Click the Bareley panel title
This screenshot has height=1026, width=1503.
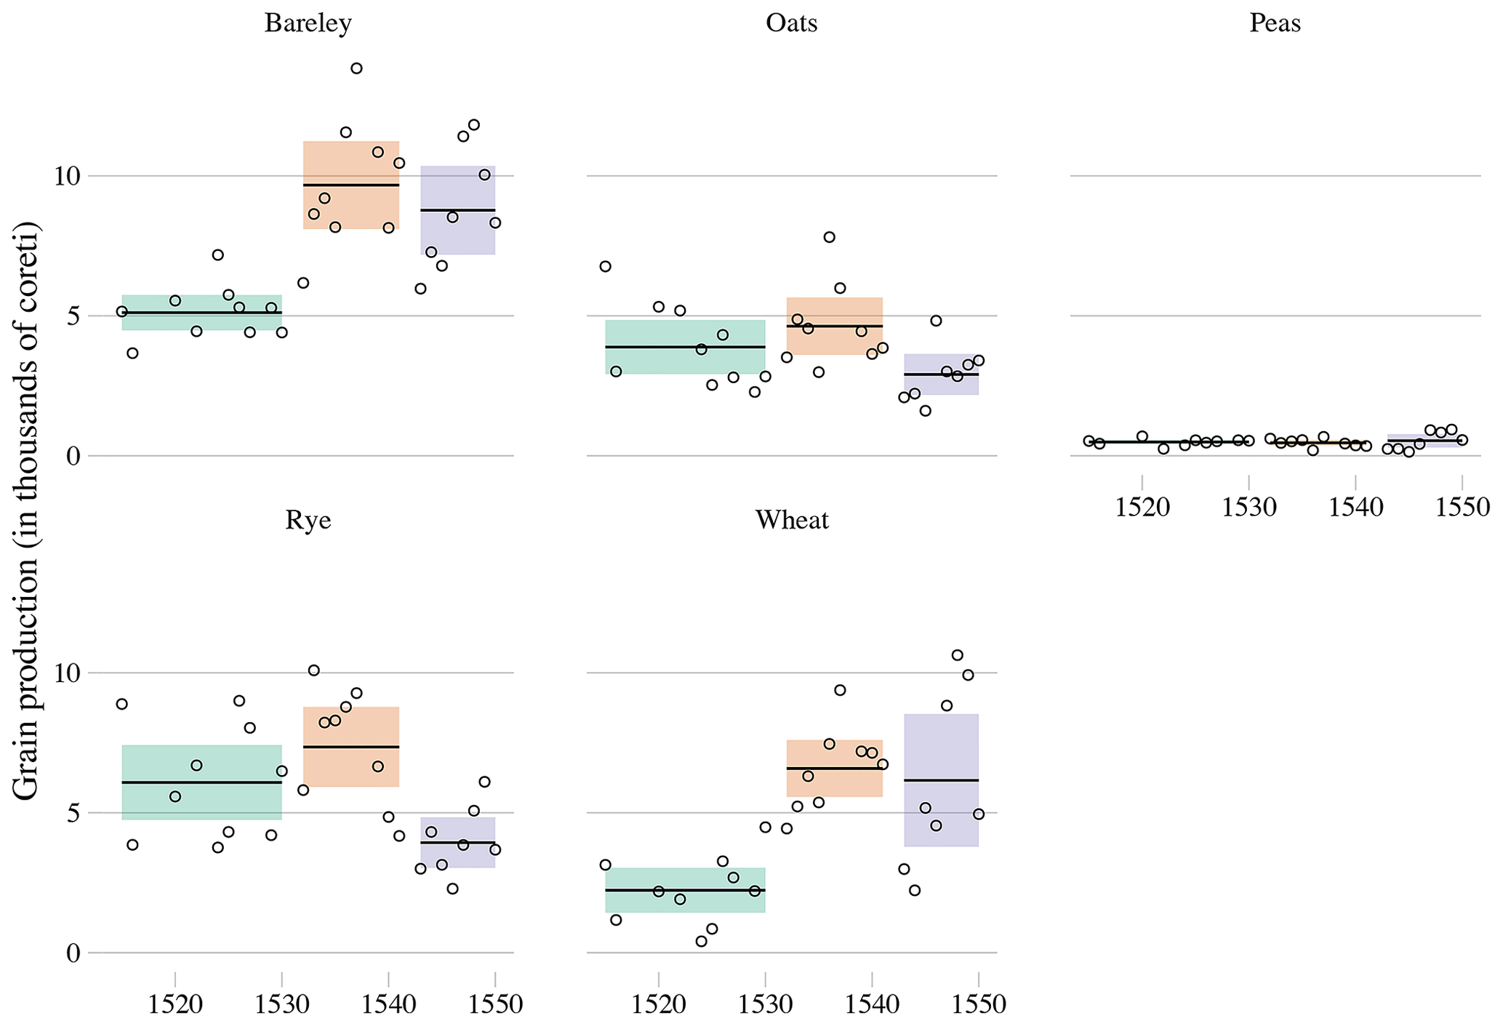308,23
